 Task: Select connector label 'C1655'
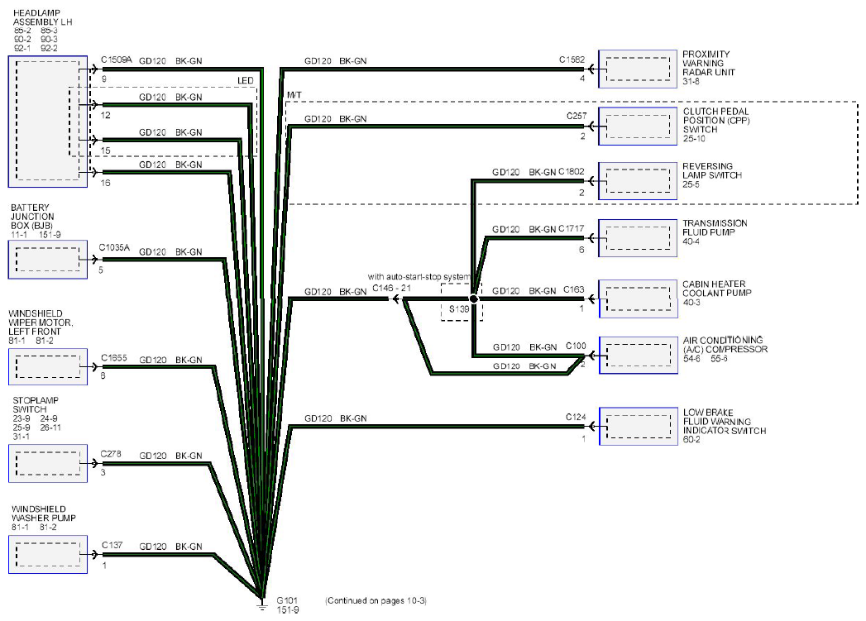coord(114,358)
